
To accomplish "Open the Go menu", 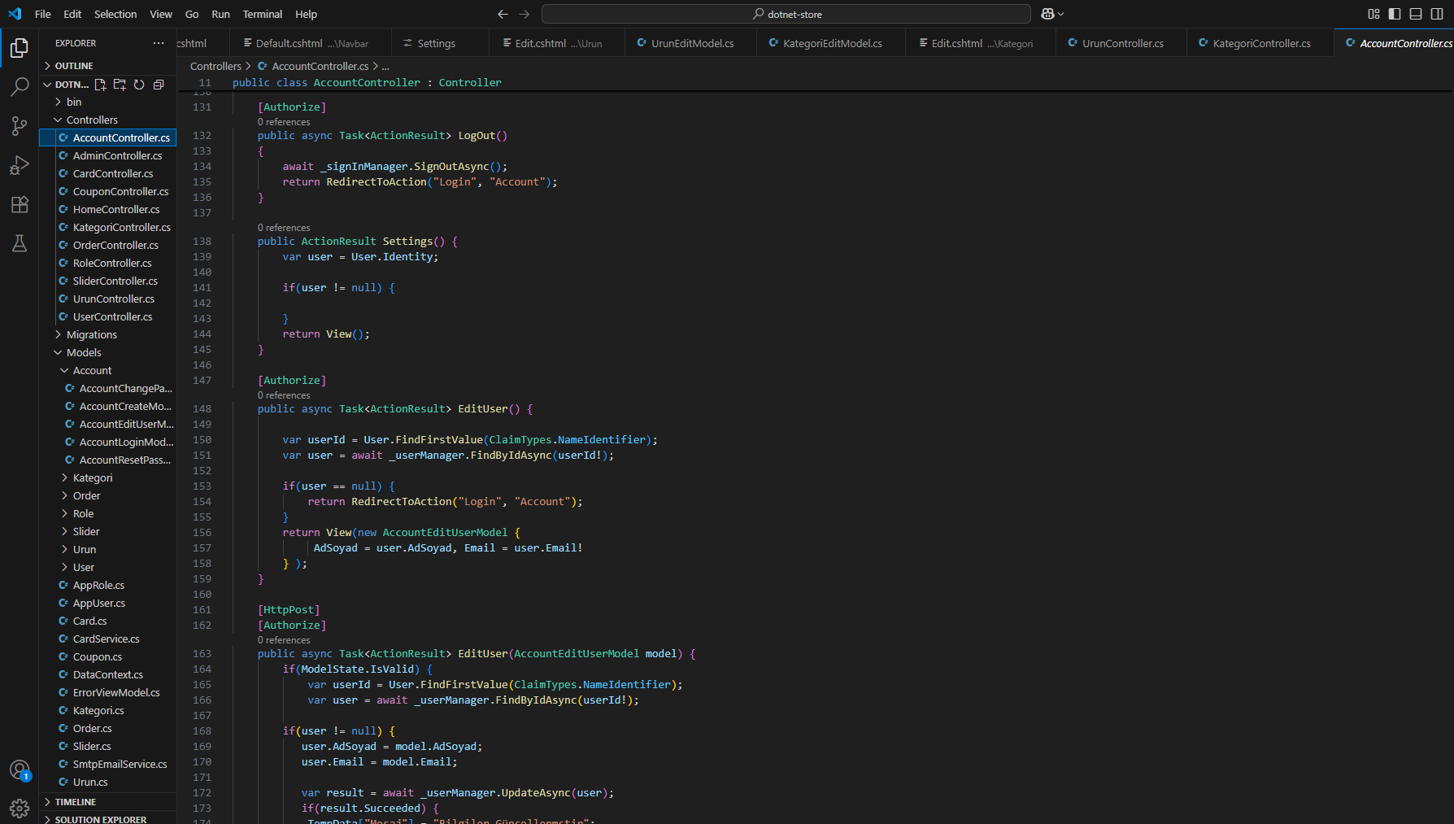I will pos(192,14).
